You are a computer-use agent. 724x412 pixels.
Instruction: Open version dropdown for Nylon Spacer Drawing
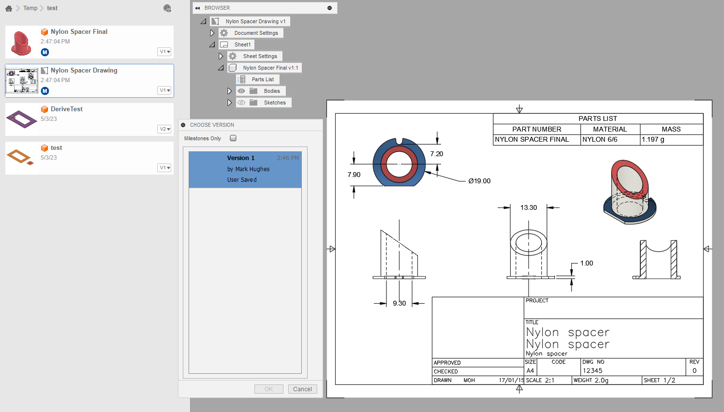click(x=164, y=90)
